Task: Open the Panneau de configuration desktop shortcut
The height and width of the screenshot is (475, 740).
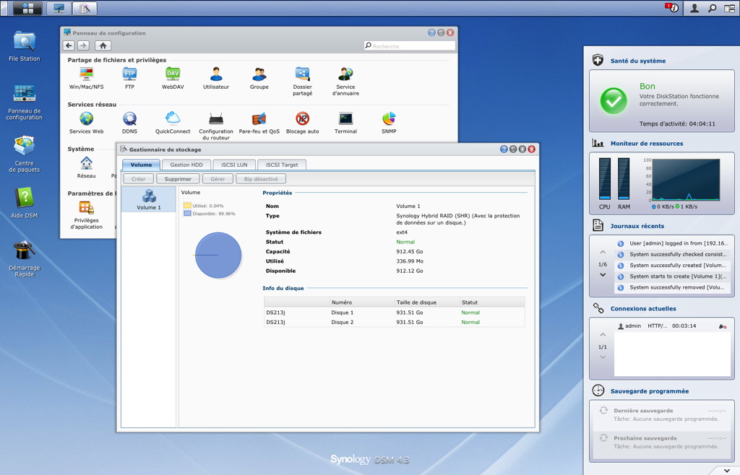Action: tap(24, 103)
